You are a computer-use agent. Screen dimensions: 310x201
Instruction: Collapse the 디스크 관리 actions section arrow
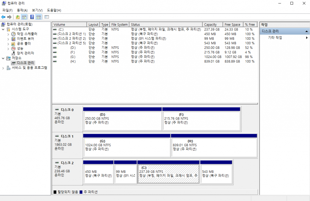point(306,31)
